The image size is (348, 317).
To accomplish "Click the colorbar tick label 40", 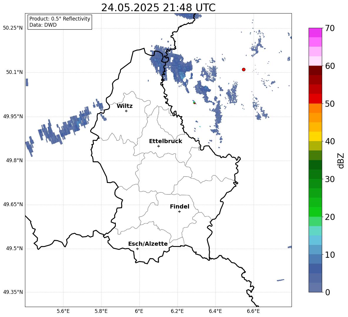I will (x=329, y=141).
